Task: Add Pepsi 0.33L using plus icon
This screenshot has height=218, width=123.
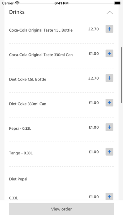Action: 109,127
